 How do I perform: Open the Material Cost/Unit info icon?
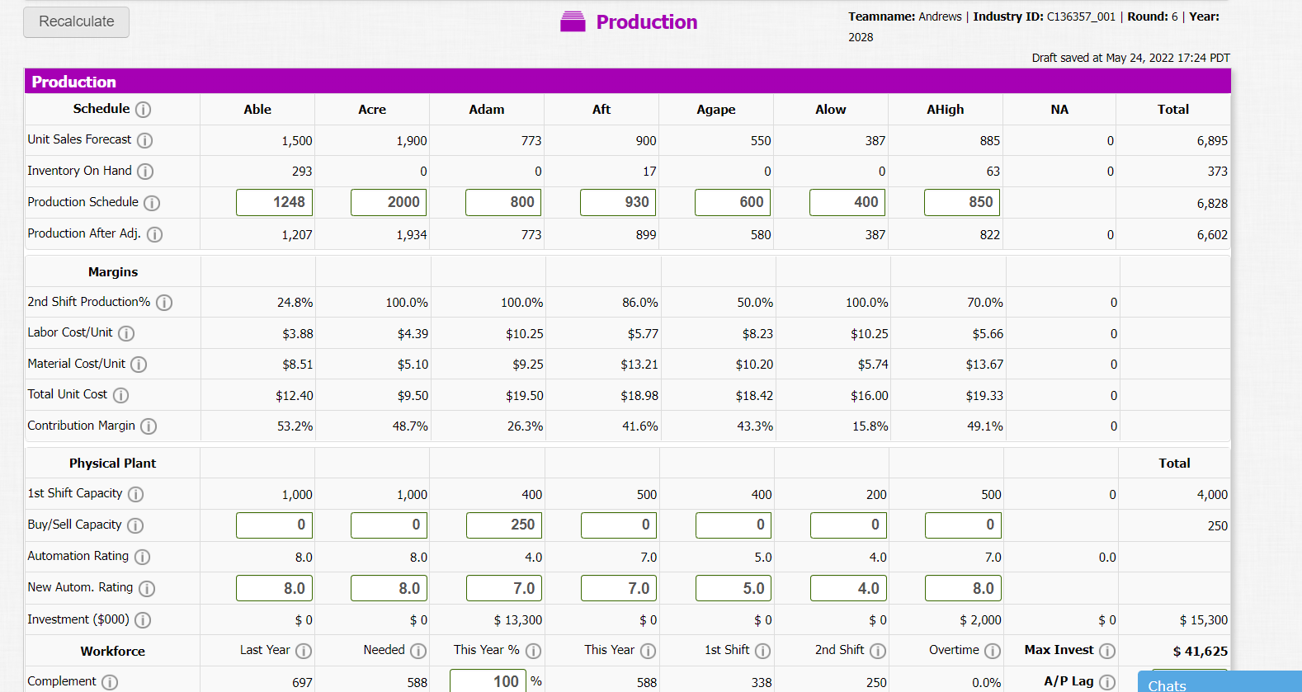[139, 365]
